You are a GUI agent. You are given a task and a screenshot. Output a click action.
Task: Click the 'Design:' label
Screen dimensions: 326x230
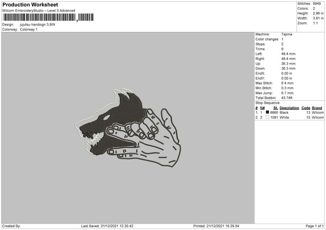pyautogui.click(x=8, y=24)
